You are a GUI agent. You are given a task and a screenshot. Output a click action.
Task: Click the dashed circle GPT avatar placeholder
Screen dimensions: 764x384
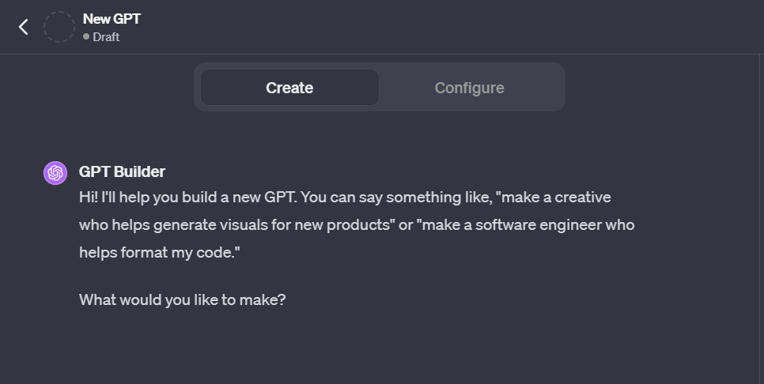pyautogui.click(x=59, y=27)
